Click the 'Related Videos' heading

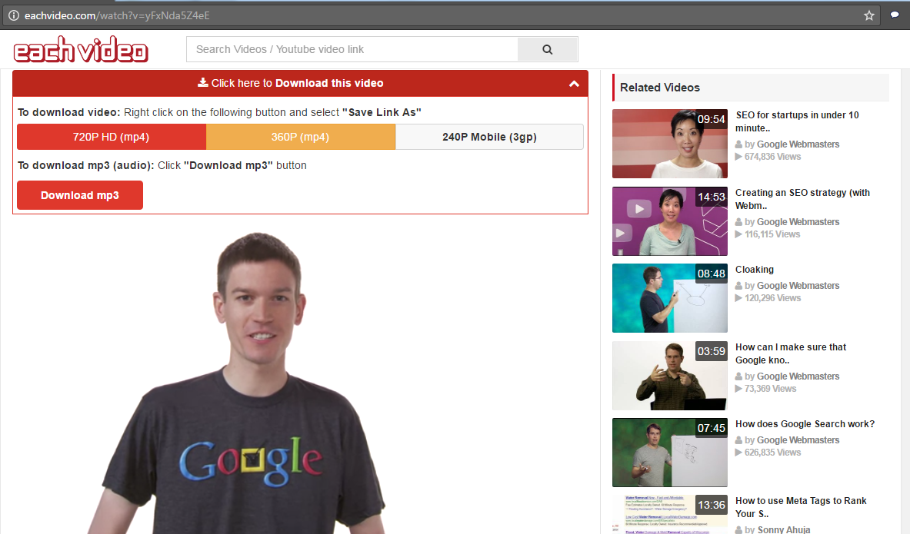coord(660,88)
